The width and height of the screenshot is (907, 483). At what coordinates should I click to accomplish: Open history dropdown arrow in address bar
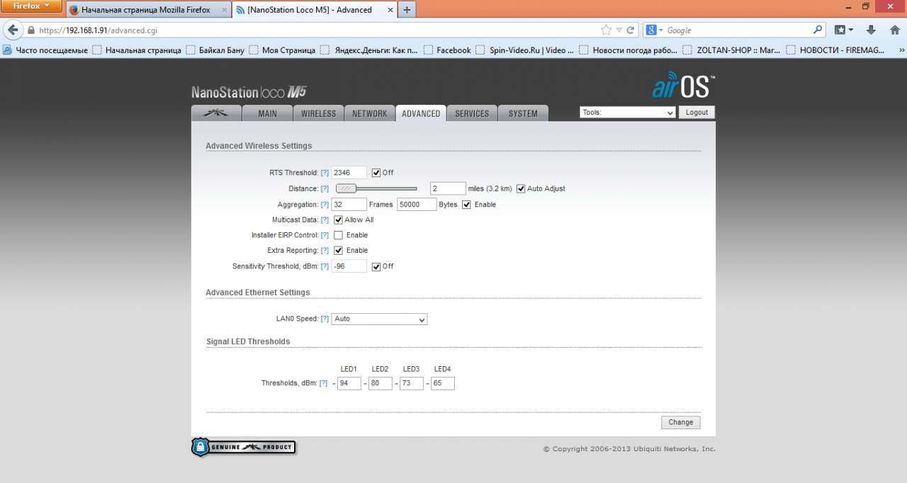point(619,30)
